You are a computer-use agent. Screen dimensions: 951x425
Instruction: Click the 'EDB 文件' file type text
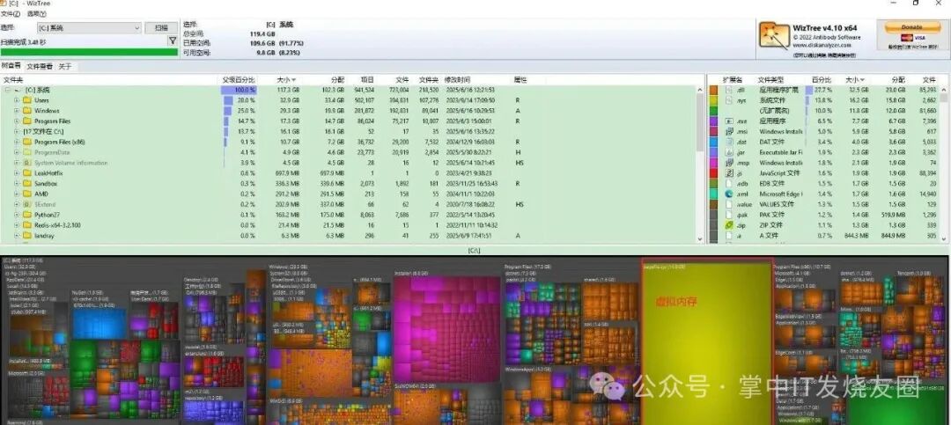pyautogui.click(x=772, y=183)
